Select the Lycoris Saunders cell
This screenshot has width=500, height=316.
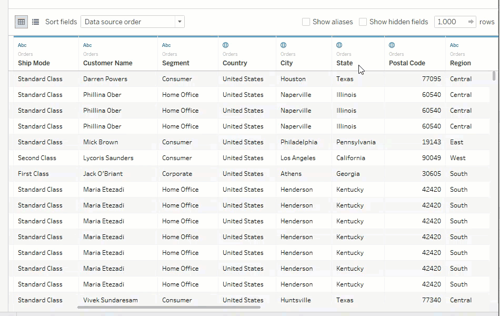click(108, 158)
